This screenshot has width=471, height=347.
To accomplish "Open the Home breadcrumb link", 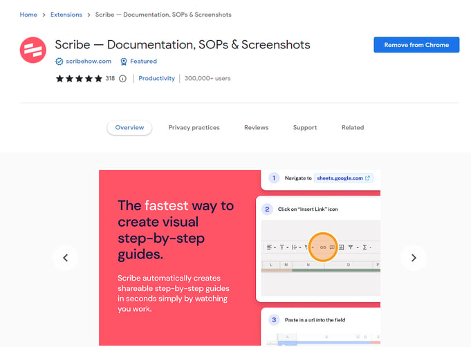I will pos(28,15).
